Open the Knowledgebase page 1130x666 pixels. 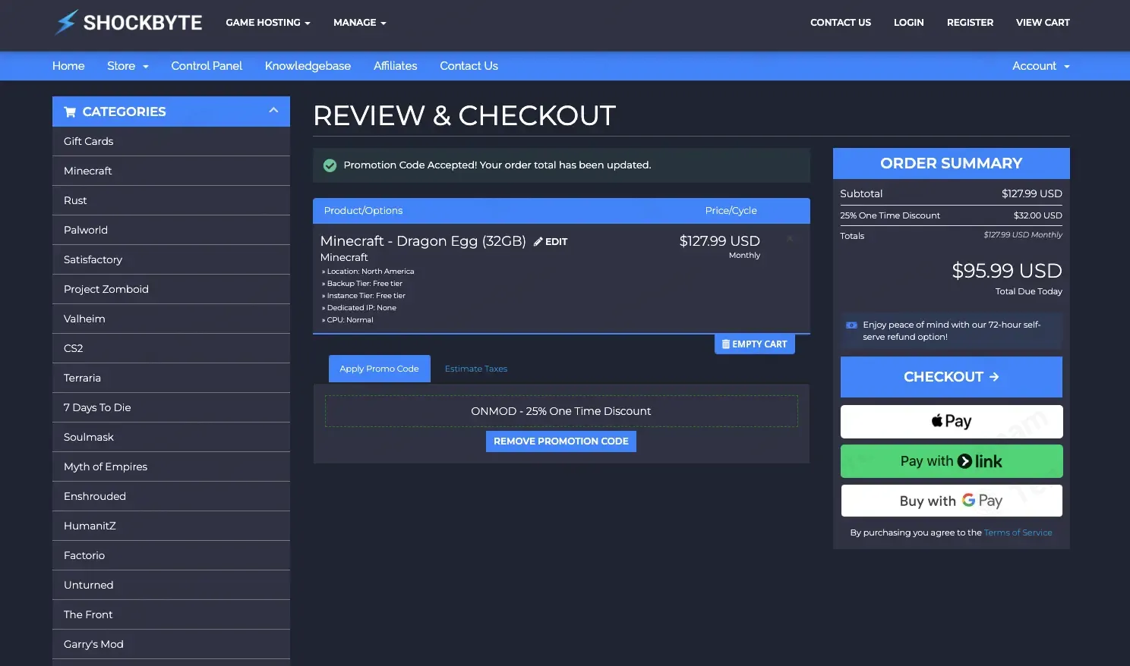pos(308,66)
